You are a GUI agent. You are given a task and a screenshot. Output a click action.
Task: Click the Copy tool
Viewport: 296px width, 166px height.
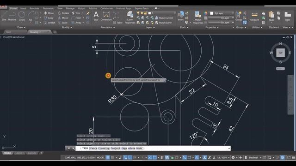coord(49,18)
